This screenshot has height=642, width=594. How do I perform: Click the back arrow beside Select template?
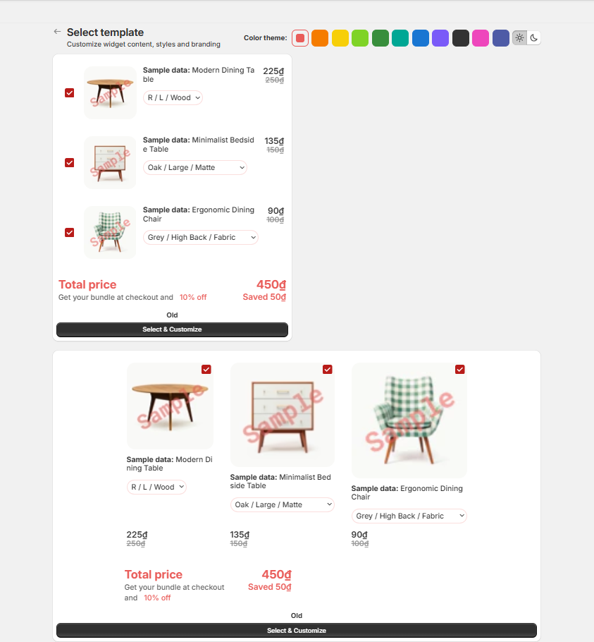tap(57, 32)
